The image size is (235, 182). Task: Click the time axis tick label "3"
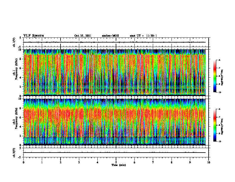point(79,162)
